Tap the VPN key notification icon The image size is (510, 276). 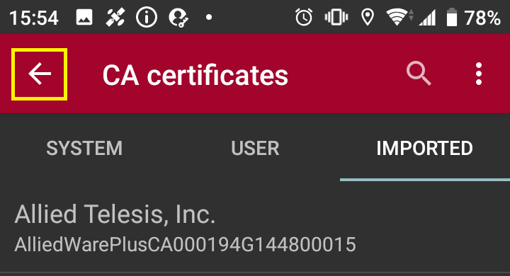[x=178, y=17]
